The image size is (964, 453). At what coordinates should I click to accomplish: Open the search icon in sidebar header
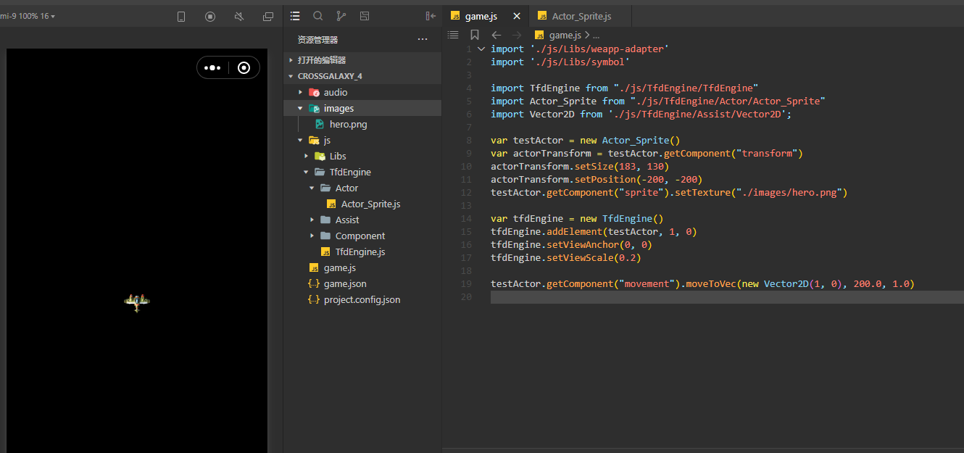[x=318, y=16]
